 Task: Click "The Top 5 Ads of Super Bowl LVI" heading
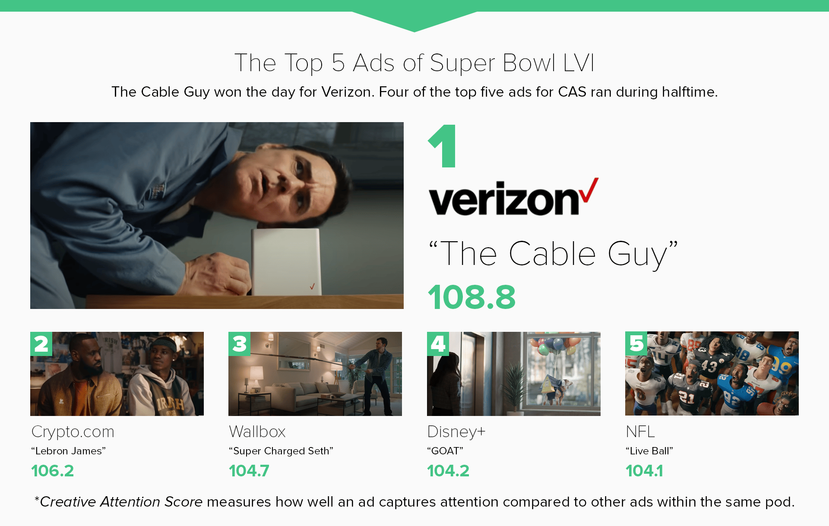click(x=414, y=63)
